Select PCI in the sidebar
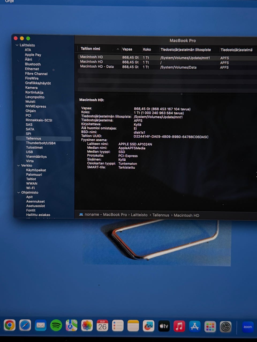Viewport: 257px width, 342px height. pos(28,115)
